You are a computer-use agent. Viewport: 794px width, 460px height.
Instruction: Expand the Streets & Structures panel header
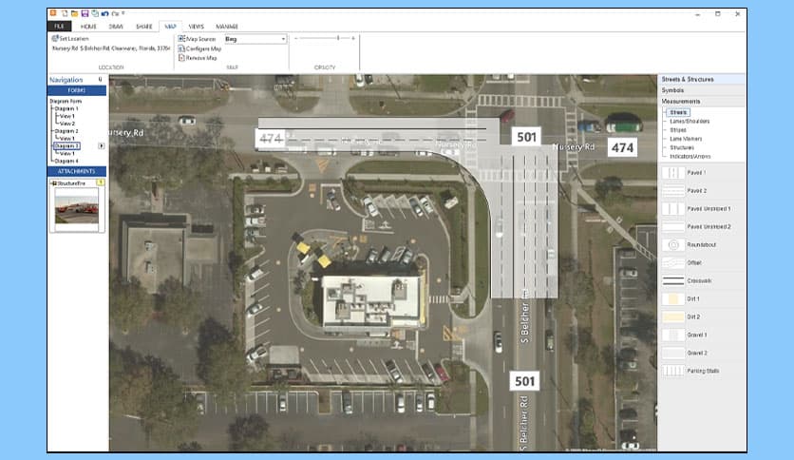point(701,80)
